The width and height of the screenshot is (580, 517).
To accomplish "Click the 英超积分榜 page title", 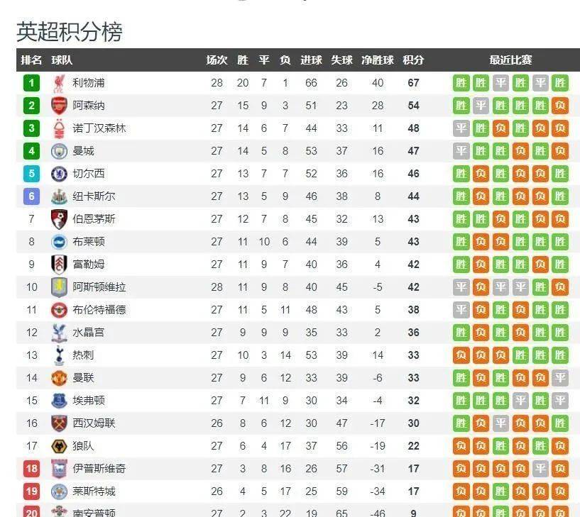I will [x=70, y=32].
